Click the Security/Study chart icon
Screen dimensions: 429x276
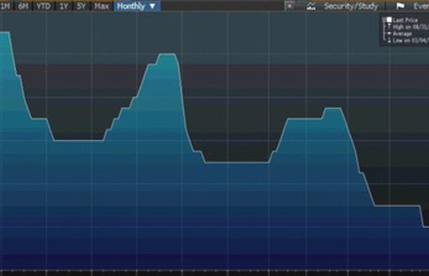point(311,6)
